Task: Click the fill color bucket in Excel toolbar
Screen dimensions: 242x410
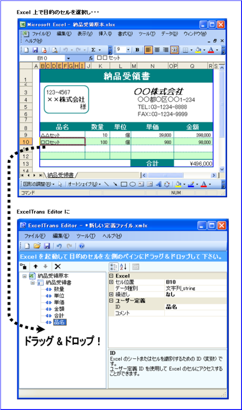Action: point(198,50)
